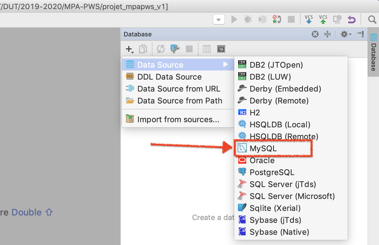Image resolution: width=379 pixels, height=245 pixels.
Task: Choose Derby (Embedded) driver
Action: click(291, 89)
